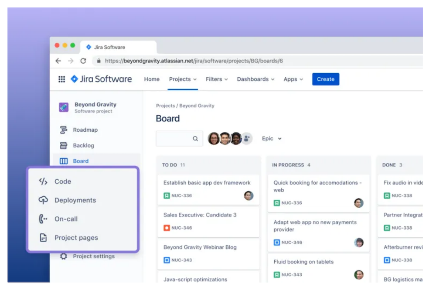Click the padlock icon in the address bar
The image size is (436, 287).
pyautogui.click(x=99, y=61)
